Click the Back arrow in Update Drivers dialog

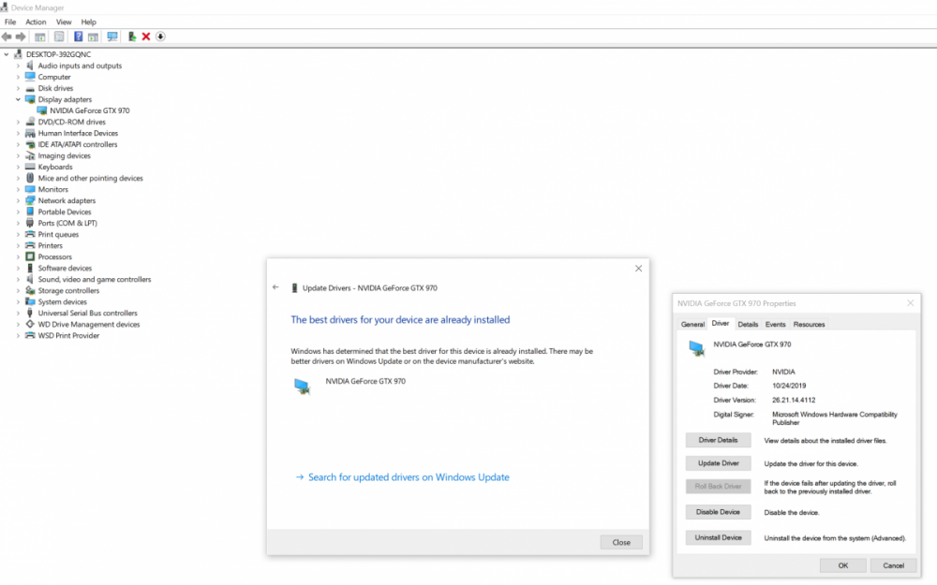[x=275, y=287]
